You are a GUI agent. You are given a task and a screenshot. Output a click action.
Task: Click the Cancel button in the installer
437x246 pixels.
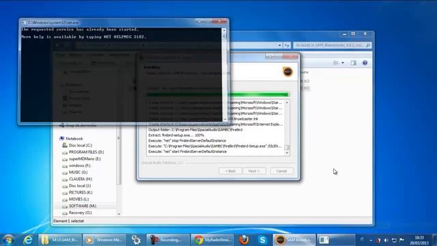pos(281,171)
